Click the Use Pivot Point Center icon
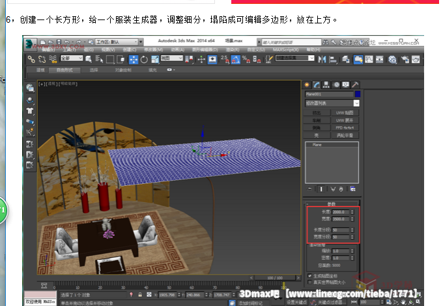This screenshot has width=443, height=306. coord(189,59)
